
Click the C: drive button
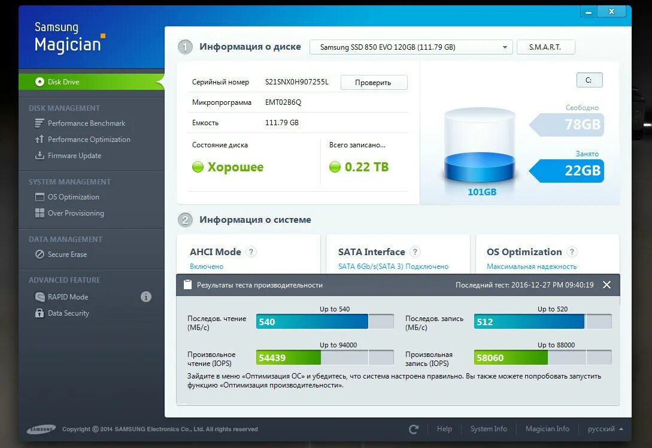(x=589, y=80)
